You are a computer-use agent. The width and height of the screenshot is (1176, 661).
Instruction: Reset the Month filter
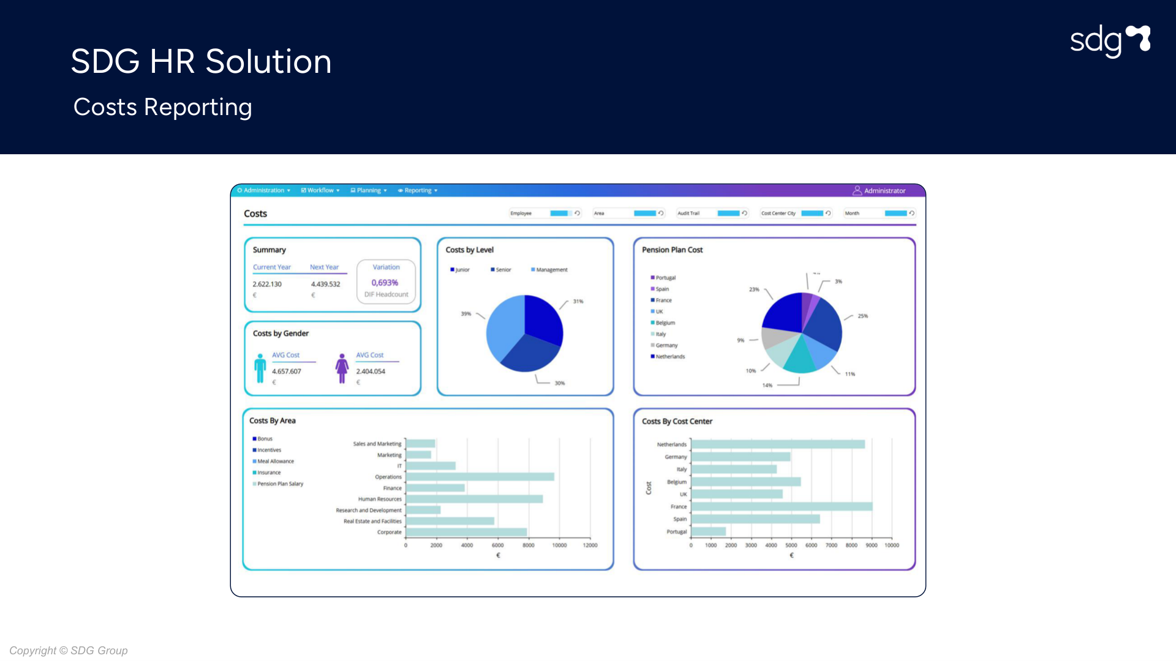(x=911, y=213)
